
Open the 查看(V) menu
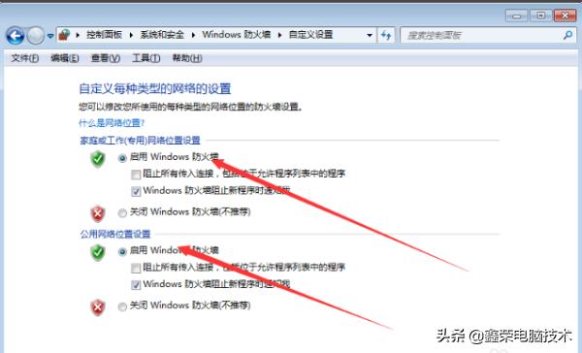coord(106,58)
